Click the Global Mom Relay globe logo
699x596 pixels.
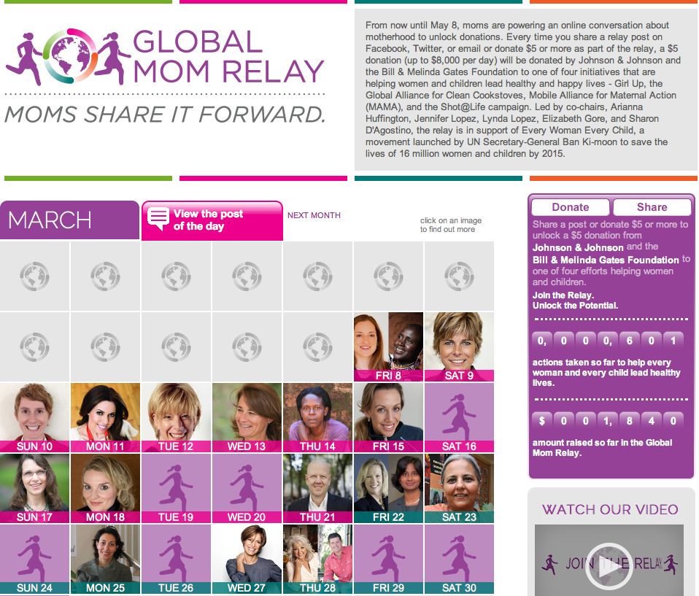coord(69,56)
